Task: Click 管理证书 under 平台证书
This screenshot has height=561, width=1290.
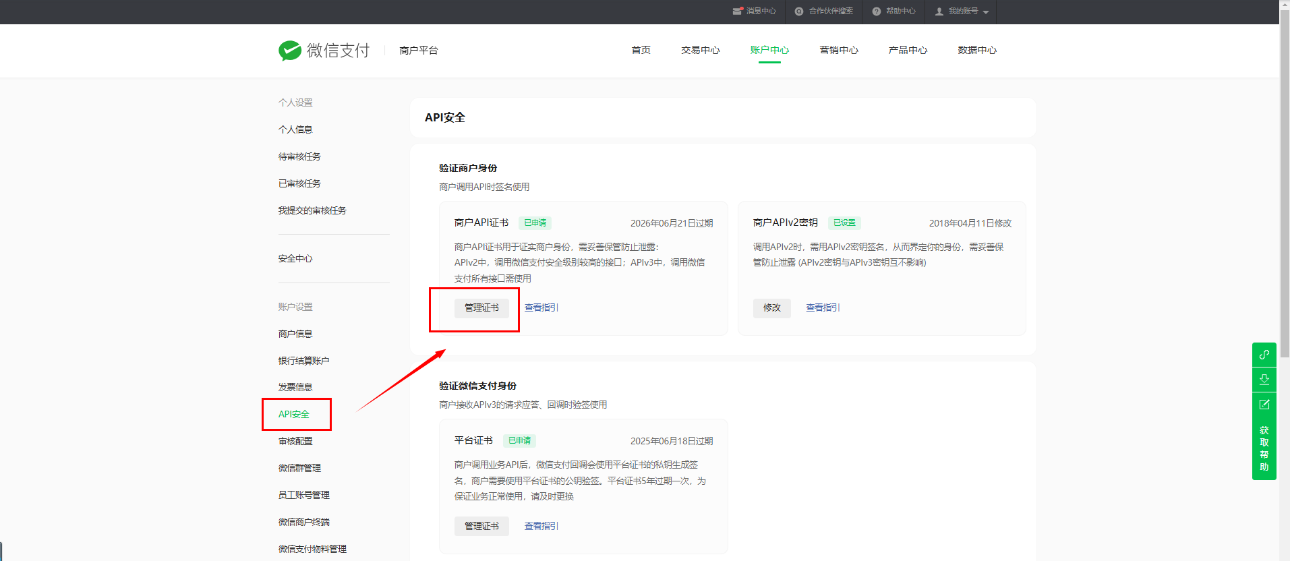Action: pos(481,526)
